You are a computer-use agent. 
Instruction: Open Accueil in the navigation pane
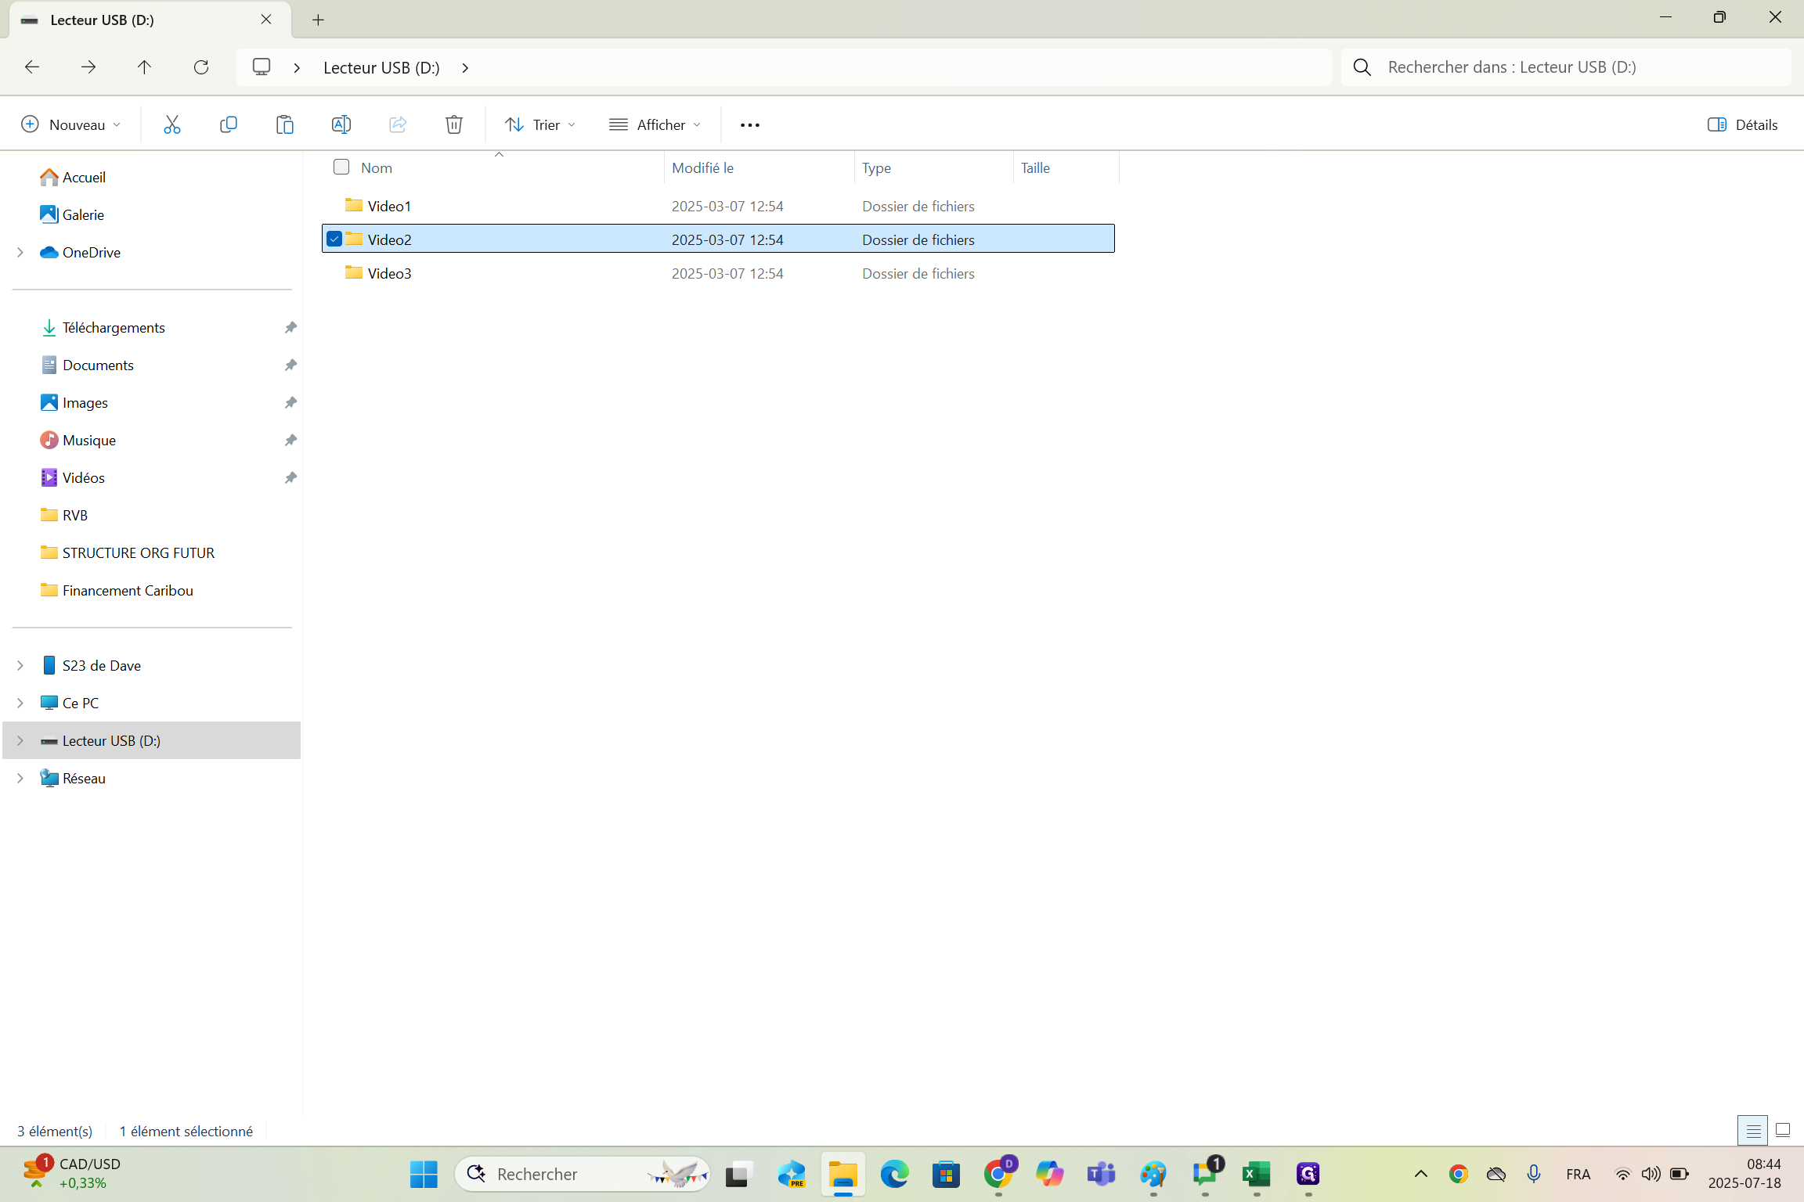click(x=84, y=178)
